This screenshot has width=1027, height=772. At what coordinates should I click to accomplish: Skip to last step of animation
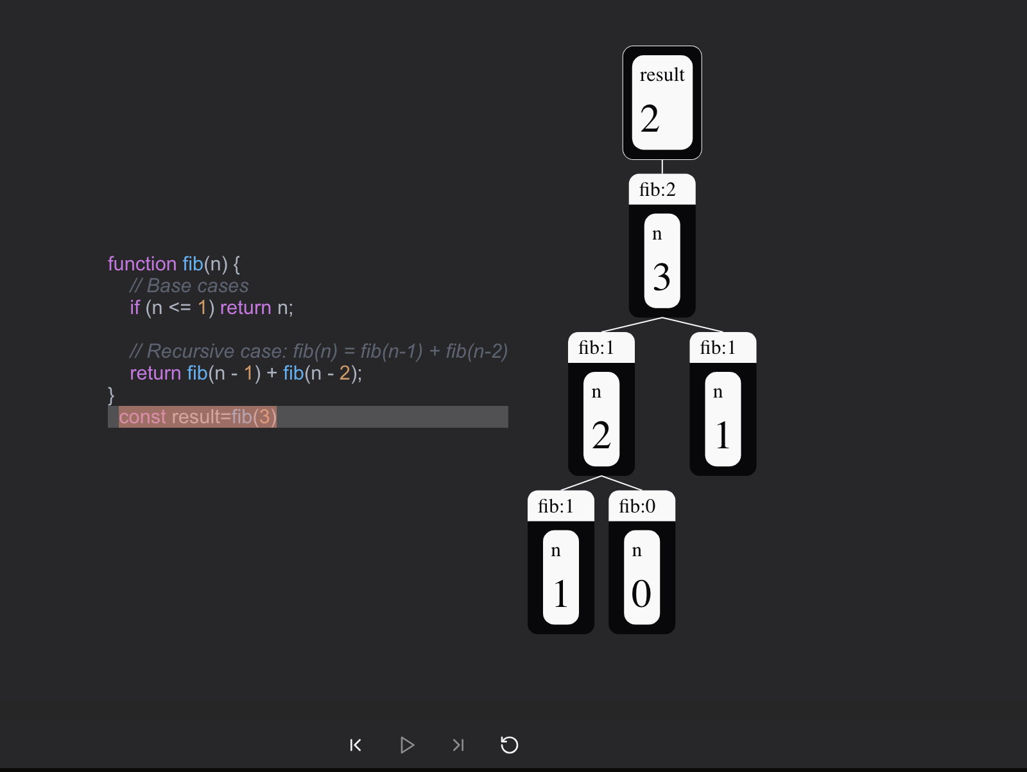(458, 745)
